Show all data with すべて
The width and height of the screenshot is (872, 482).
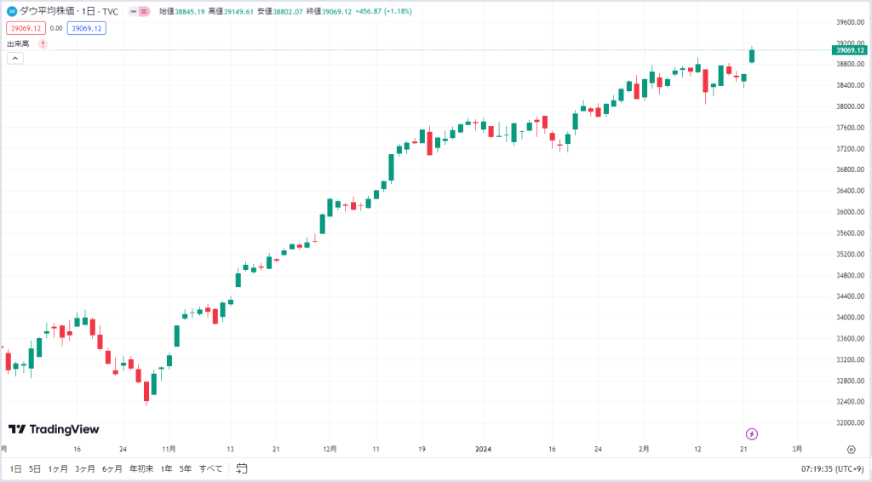coord(211,468)
